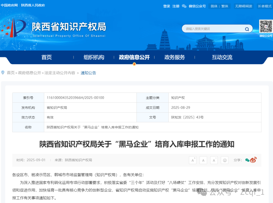Decrease font size with the A- icon
Image resolution: width=273 pixels, height=203 pixels.
point(214,160)
